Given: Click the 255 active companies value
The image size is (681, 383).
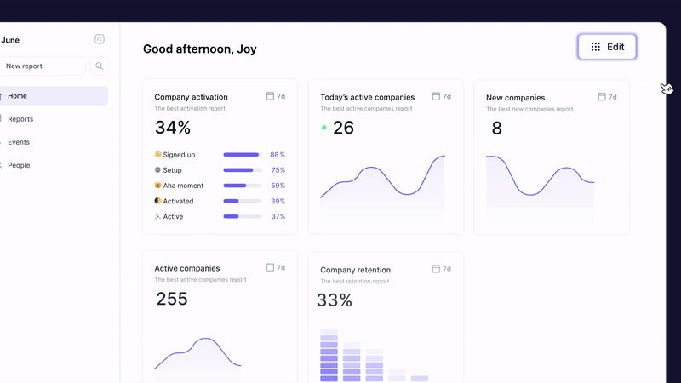Looking at the screenshot, I should coord(172,299).
